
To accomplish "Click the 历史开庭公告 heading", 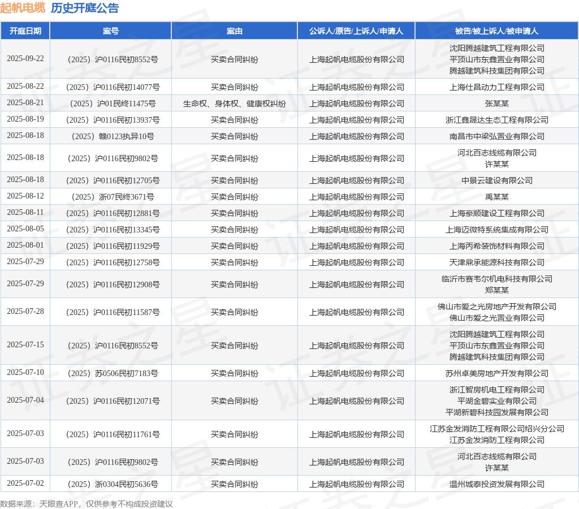I will point(85,8).
